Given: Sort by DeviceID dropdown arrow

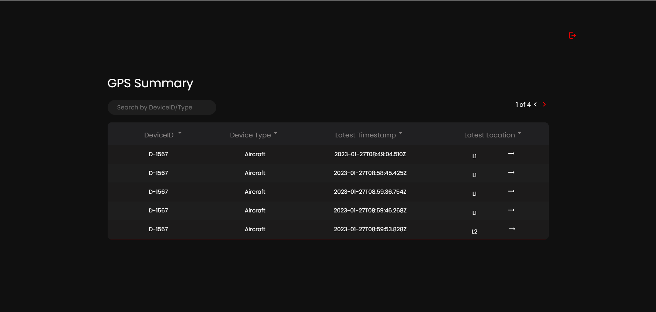Looking at the screenshot, I should pos(180,133).
